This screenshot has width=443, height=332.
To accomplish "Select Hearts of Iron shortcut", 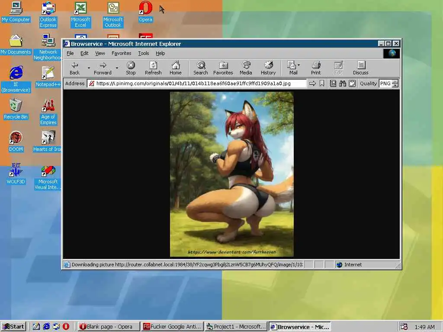I will (48, 142).
